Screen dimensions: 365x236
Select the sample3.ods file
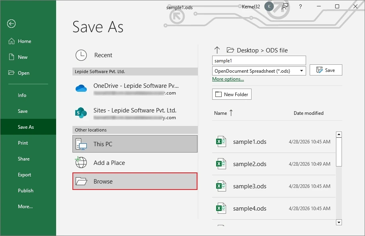click(x=274, y=186)
